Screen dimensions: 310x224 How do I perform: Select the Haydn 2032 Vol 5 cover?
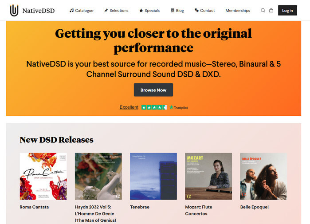(x=98, y=176)
